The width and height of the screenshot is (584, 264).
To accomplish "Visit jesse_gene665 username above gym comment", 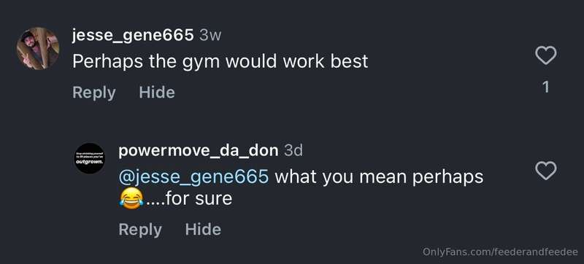I will click(x=133, y=36).
